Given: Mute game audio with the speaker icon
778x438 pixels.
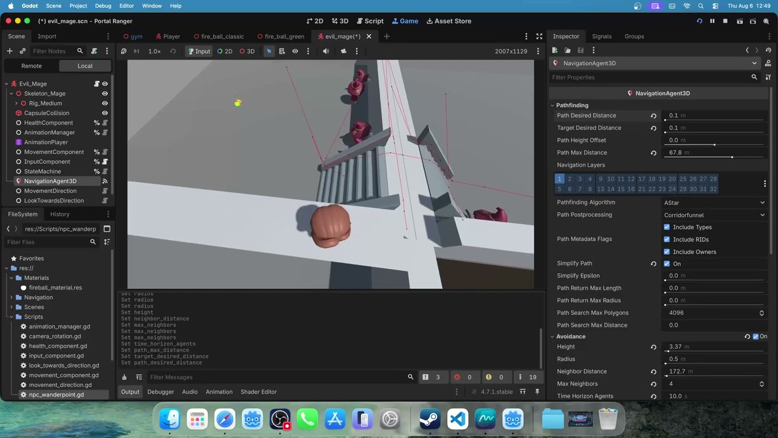Looking at the screenshot, I should click(326, 51).
